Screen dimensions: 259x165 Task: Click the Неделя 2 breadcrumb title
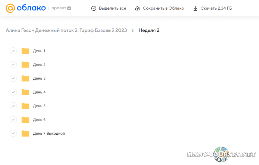149,30
